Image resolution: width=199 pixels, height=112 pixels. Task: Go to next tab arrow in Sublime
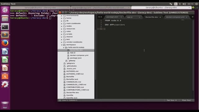click(x=101, y=17)
